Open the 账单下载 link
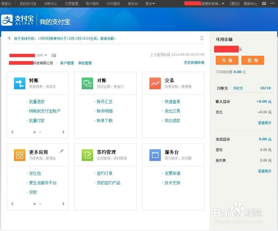The height and width of the screenshot is (231, 278). point(105,121)
